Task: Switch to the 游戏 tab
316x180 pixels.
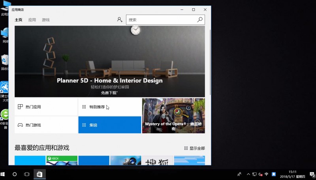Action: click(x=46, y=20)
